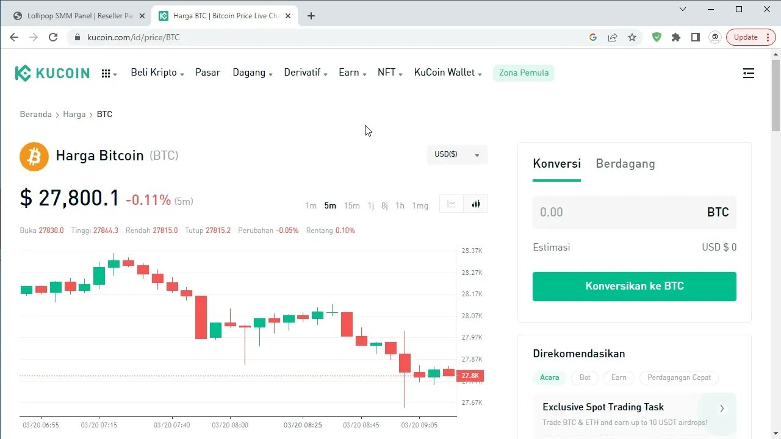Open the Chrome Update menu button

[751, 37]
